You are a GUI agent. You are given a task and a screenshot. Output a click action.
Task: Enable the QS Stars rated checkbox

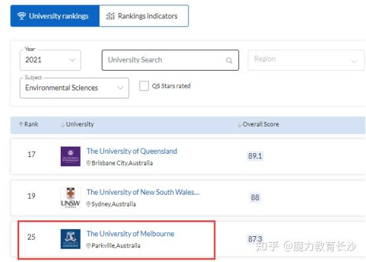coord(144,86)
